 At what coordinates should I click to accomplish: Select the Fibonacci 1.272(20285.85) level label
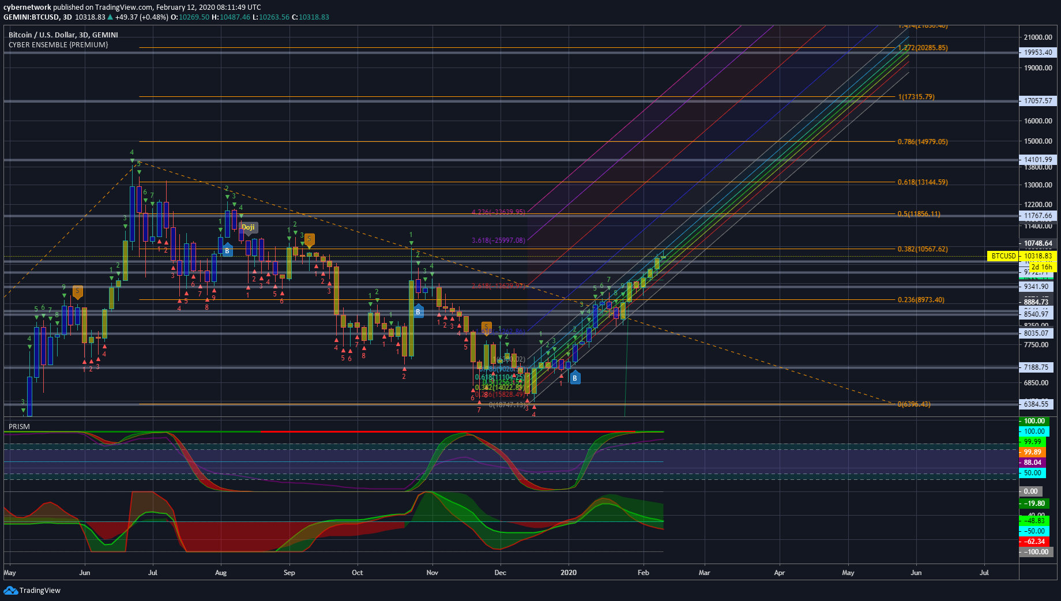tap(923, 48)
